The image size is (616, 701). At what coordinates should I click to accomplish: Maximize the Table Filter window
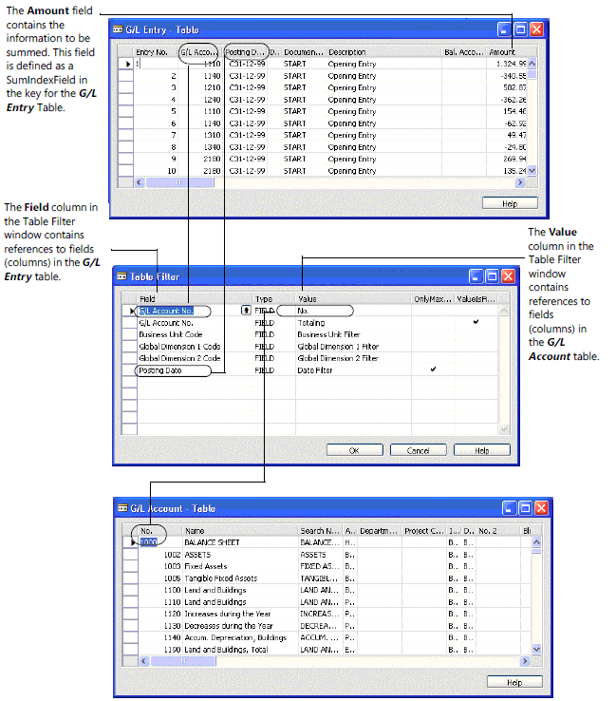[x=492, y=276]
